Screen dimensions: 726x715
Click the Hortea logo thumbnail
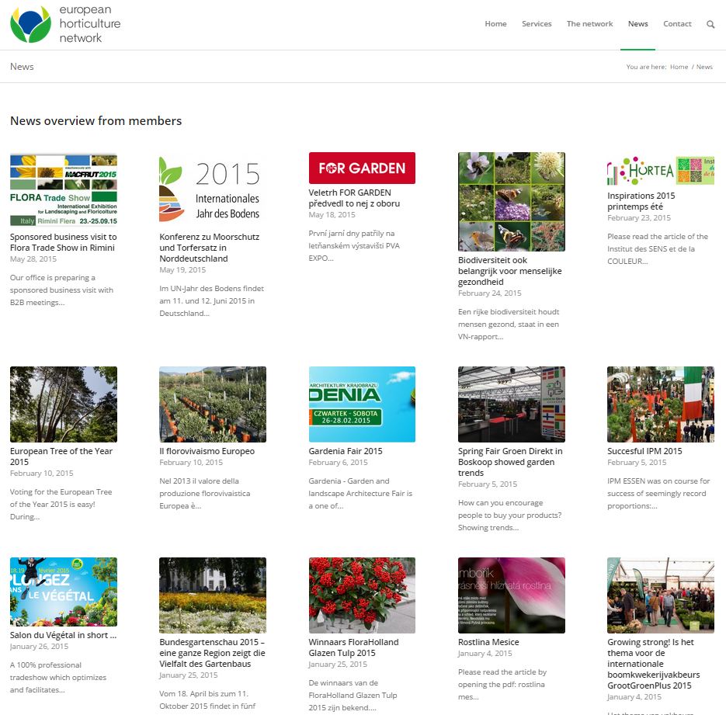(661, 171)
